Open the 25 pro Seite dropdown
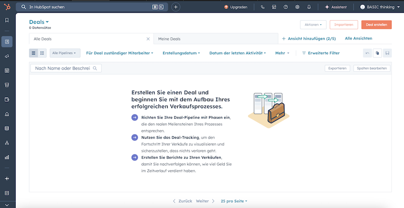Screen dimensions: 404x208 (x=234, y=201)
